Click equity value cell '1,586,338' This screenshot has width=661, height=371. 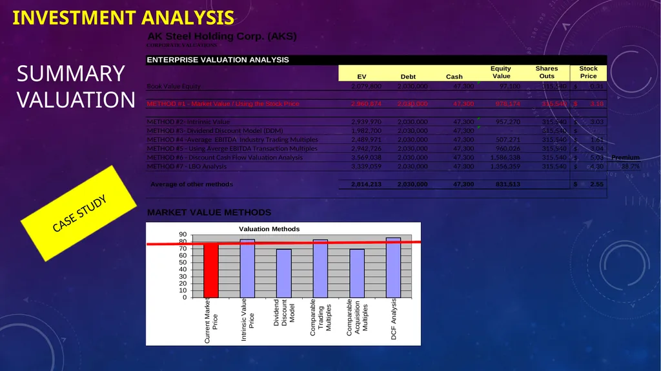tap(505, 157)
